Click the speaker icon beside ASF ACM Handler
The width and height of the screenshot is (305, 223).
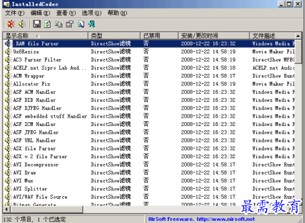[x=8, y=92]
